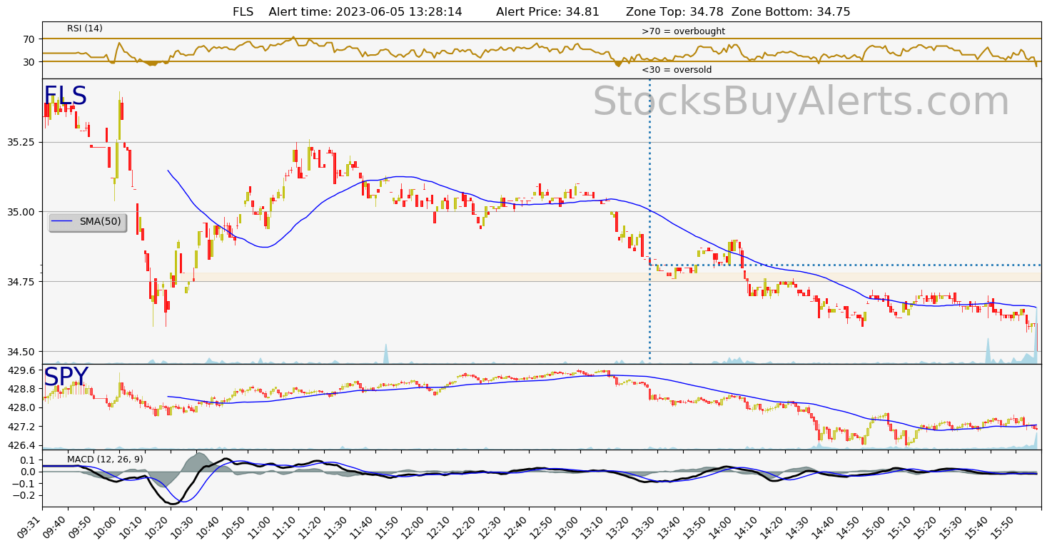Screen dimensions: 1052x548
Task: Click the MACD -0.2 axis label
Action: pyautogui.click(x=25, y=495)
